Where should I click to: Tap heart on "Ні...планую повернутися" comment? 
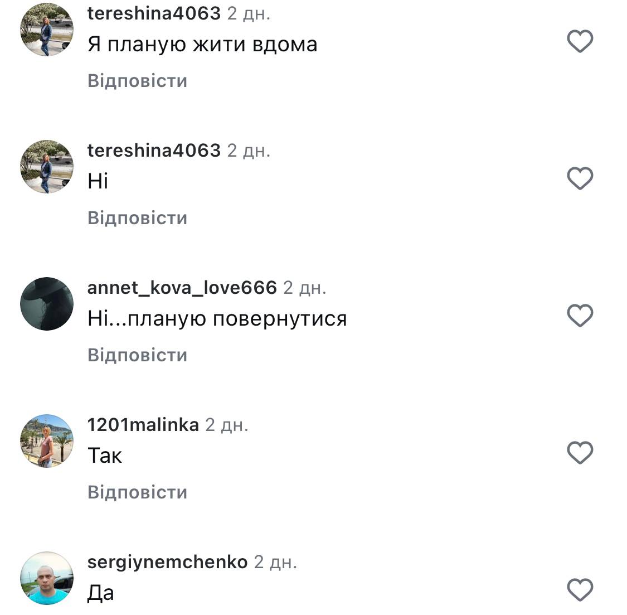click(x=580, y=315)
